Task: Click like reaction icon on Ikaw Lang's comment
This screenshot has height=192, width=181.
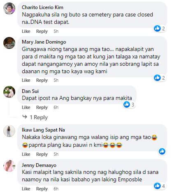Action: pos(162,151)
